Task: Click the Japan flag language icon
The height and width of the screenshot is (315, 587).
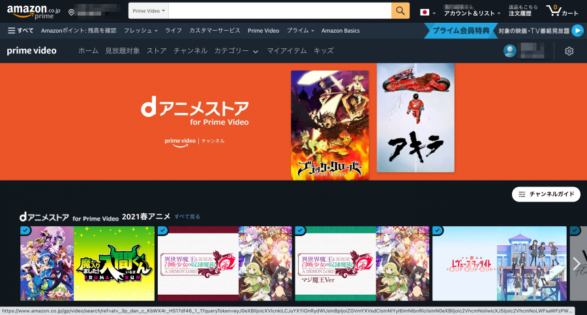Action: click(425, 12)
